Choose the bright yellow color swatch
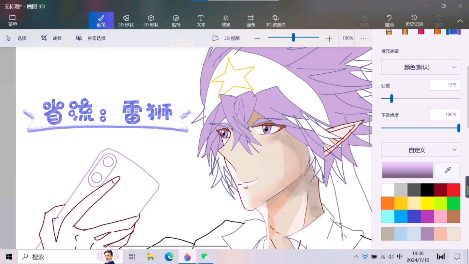This screenshot has height=264, width=469. 427,203
